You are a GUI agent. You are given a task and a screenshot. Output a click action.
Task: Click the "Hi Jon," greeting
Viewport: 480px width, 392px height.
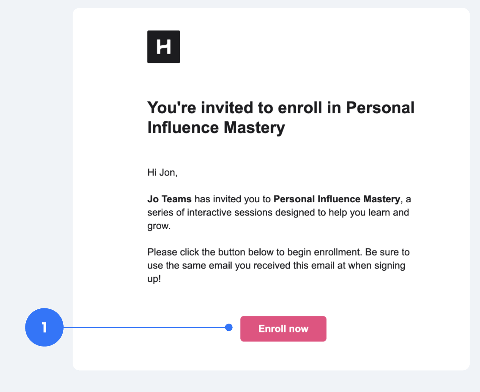tap(162, 172)
